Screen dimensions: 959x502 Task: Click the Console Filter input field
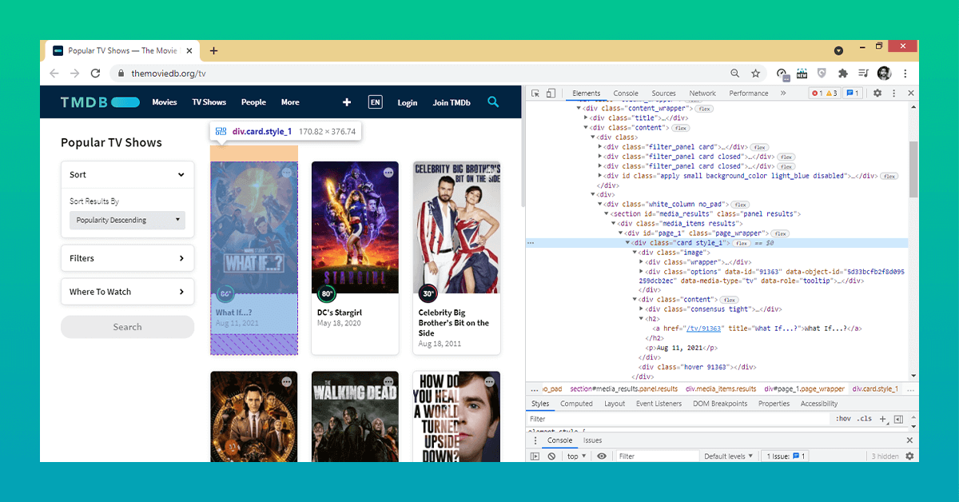click(x=657, y=456)
